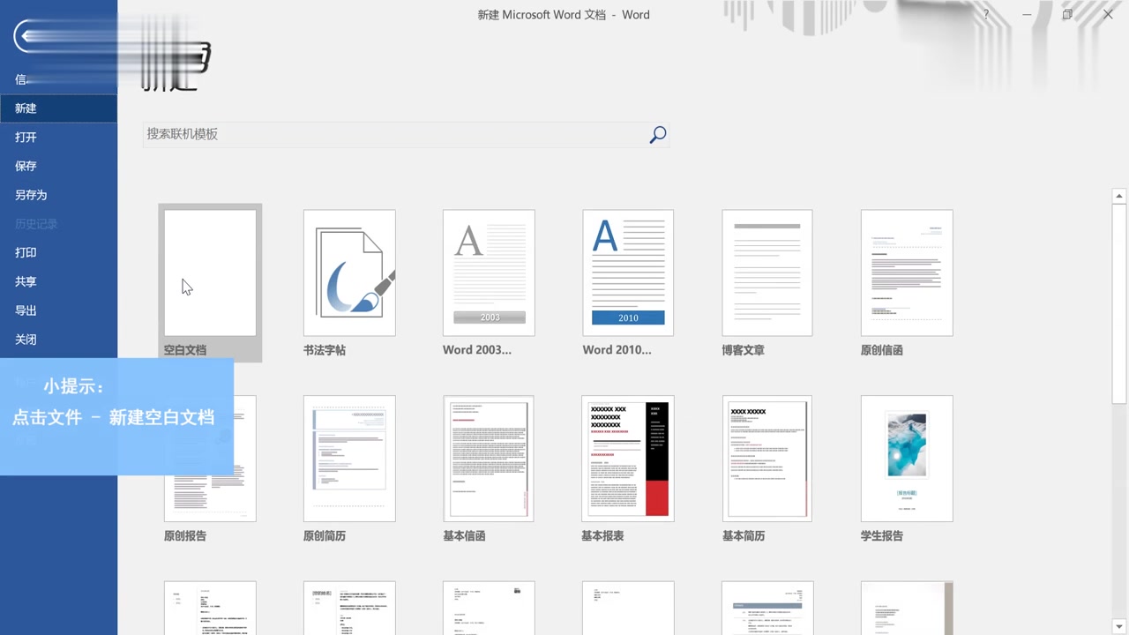Choose the 原创信函 template thumbnail
This screenshot has width=1129, height=635.
click(907, 273)
